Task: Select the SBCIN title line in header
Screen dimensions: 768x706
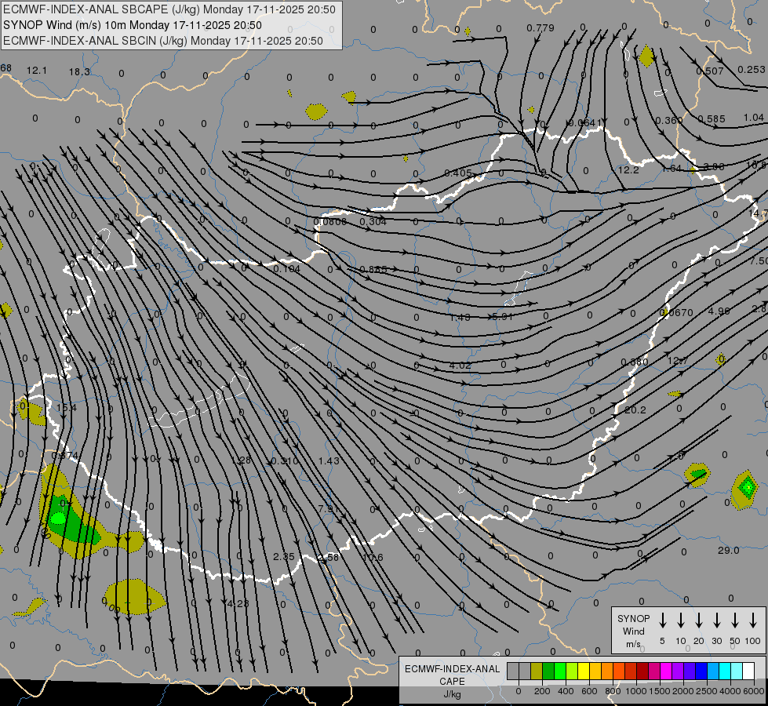Action: point(163,41)
